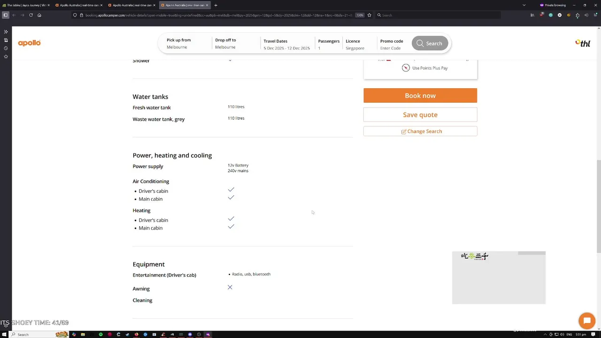
Task: Click the sidebar history clock icon
Action: 6,48
